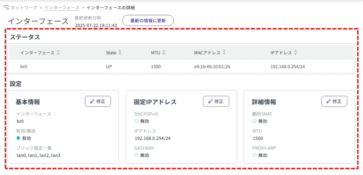This screenshot has width=363, height=175.
Task: Sort by インターフェース column arrows
Action: [58, 53]
